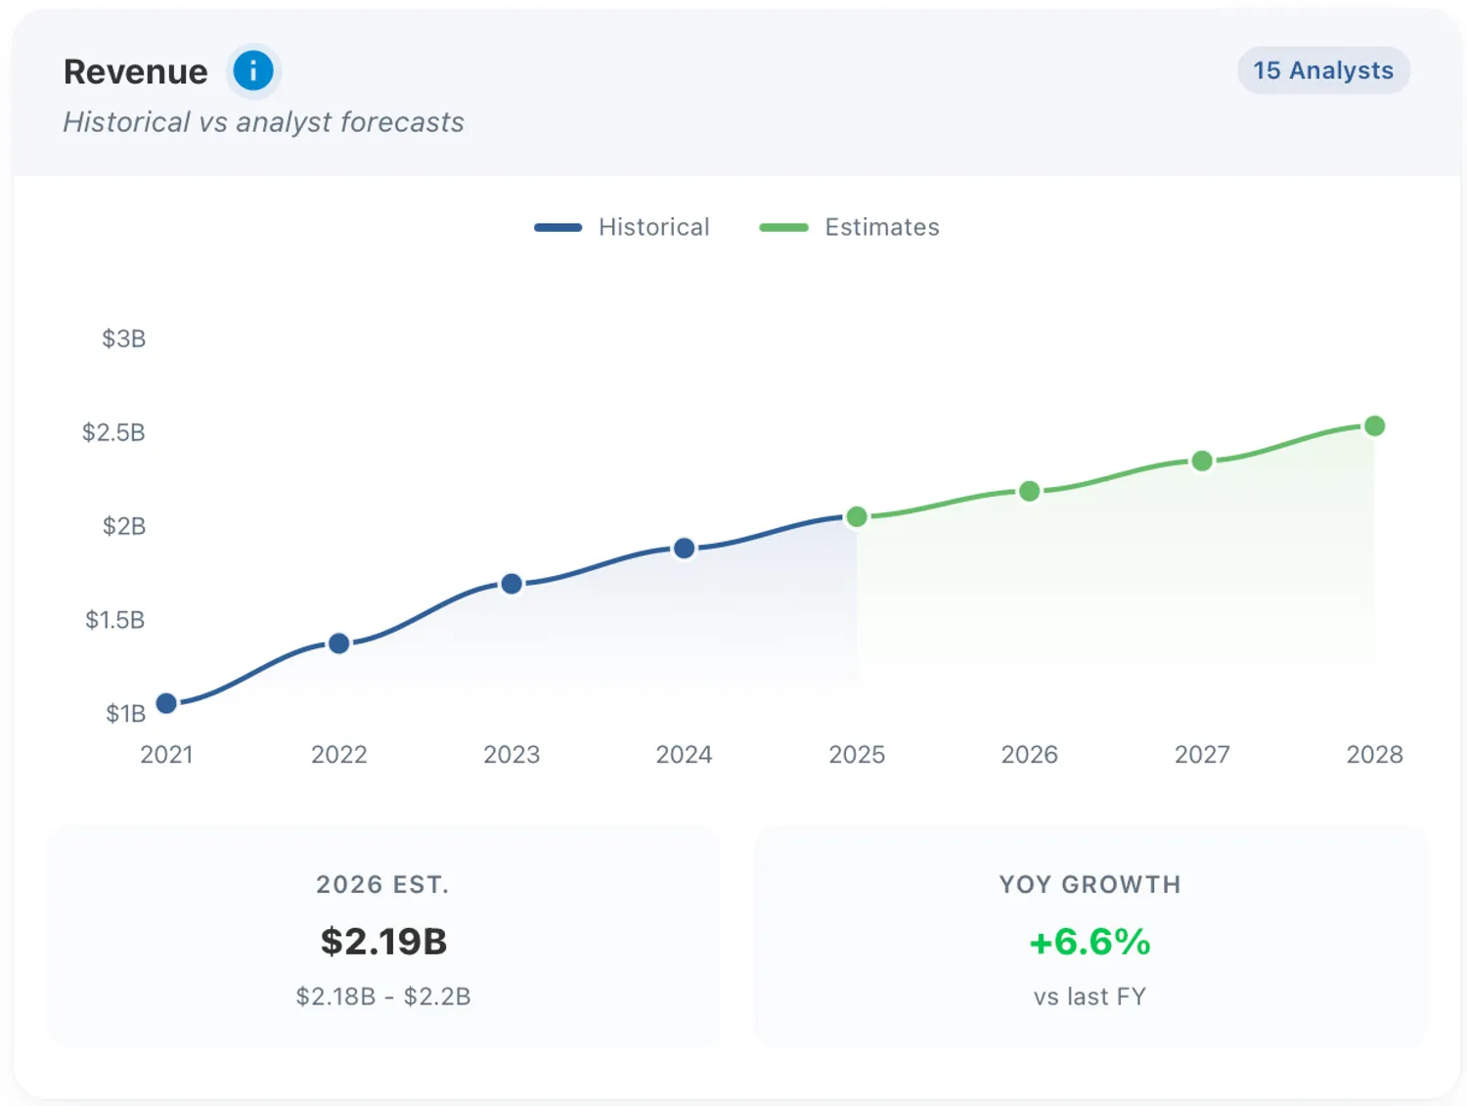The height and width of the screenshot is (1106, 1467).
Task: Click the 2024 x-axis label
Action: [x=685, y=755]
